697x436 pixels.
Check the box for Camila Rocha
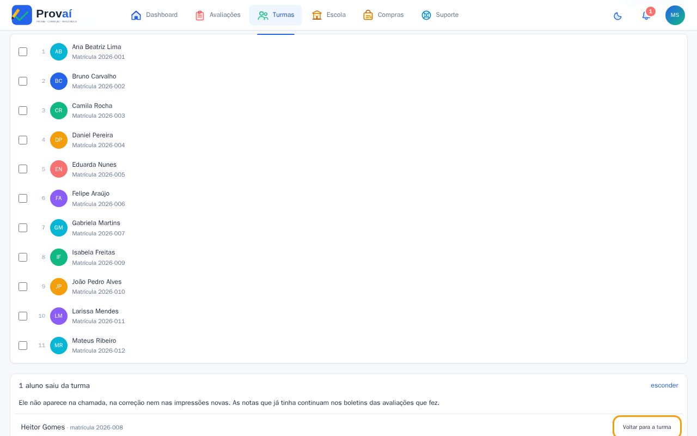tap(23, 111)
